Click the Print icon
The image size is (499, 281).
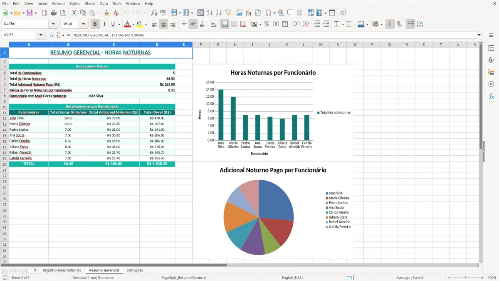click(54, 13)
